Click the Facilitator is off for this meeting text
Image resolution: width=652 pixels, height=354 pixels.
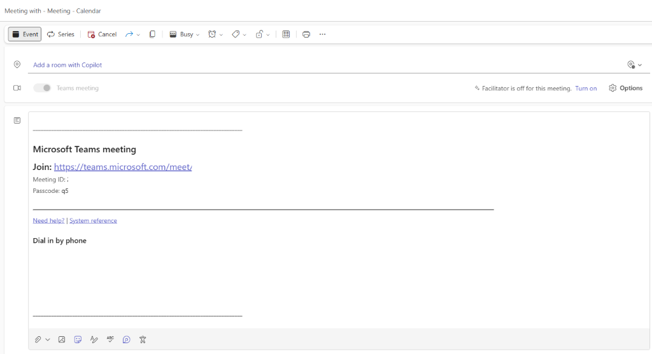[x=527, y=88]
